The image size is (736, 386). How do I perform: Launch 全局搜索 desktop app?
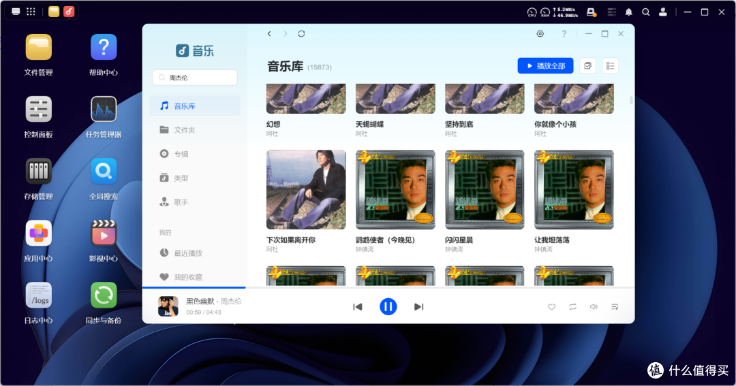coord(104,171)
